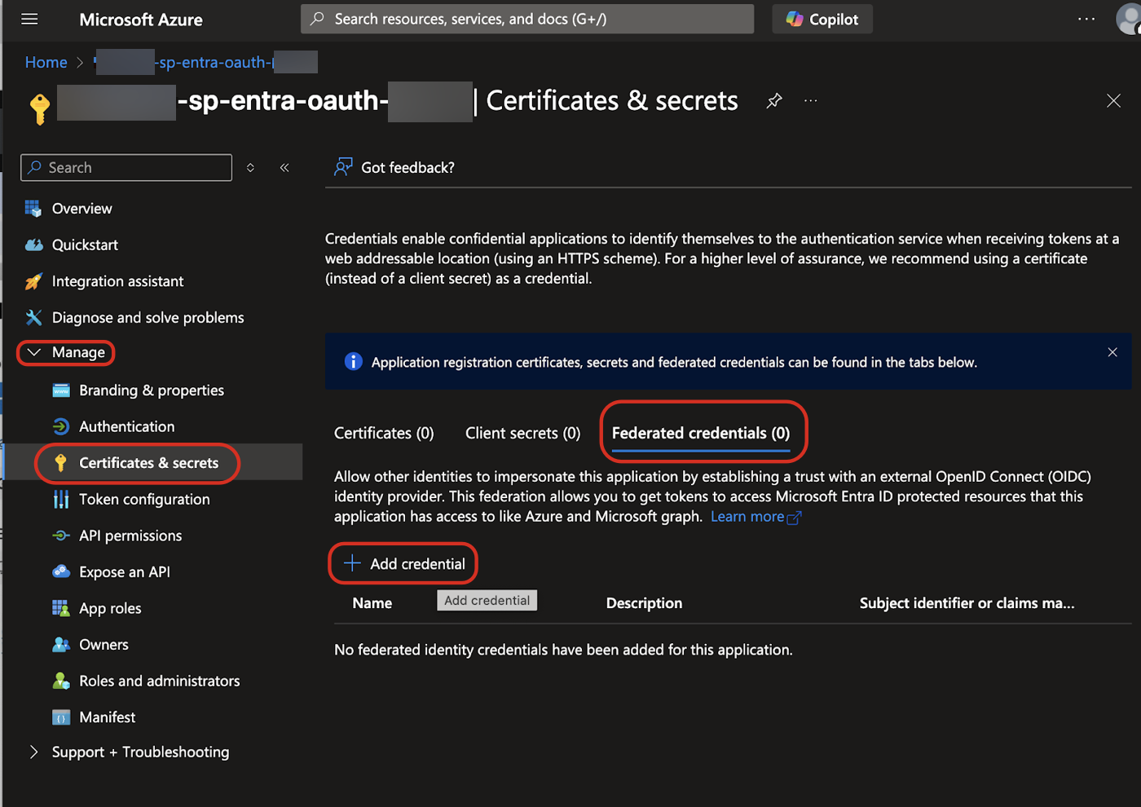Open Roles and administrators
The height and width of the screenshot is (807, 1141).
(x=159, y=680)
